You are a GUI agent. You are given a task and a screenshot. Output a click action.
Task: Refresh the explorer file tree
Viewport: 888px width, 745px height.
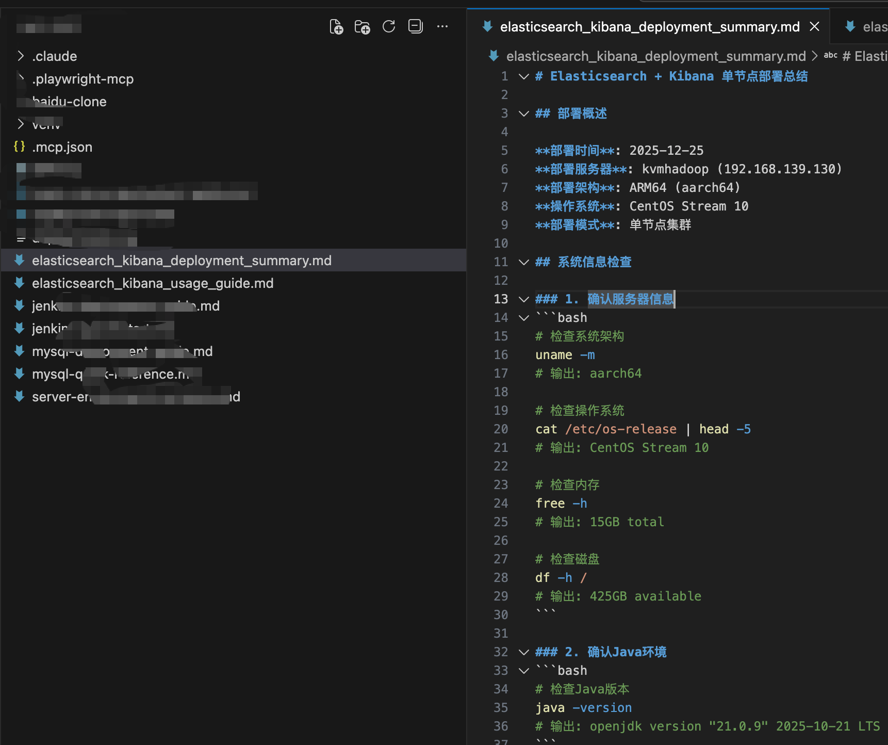(389, 26)
